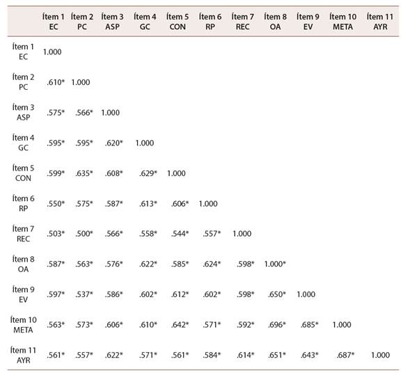
Task: Click the .624* value in OA row
Action: coord(212,264)
